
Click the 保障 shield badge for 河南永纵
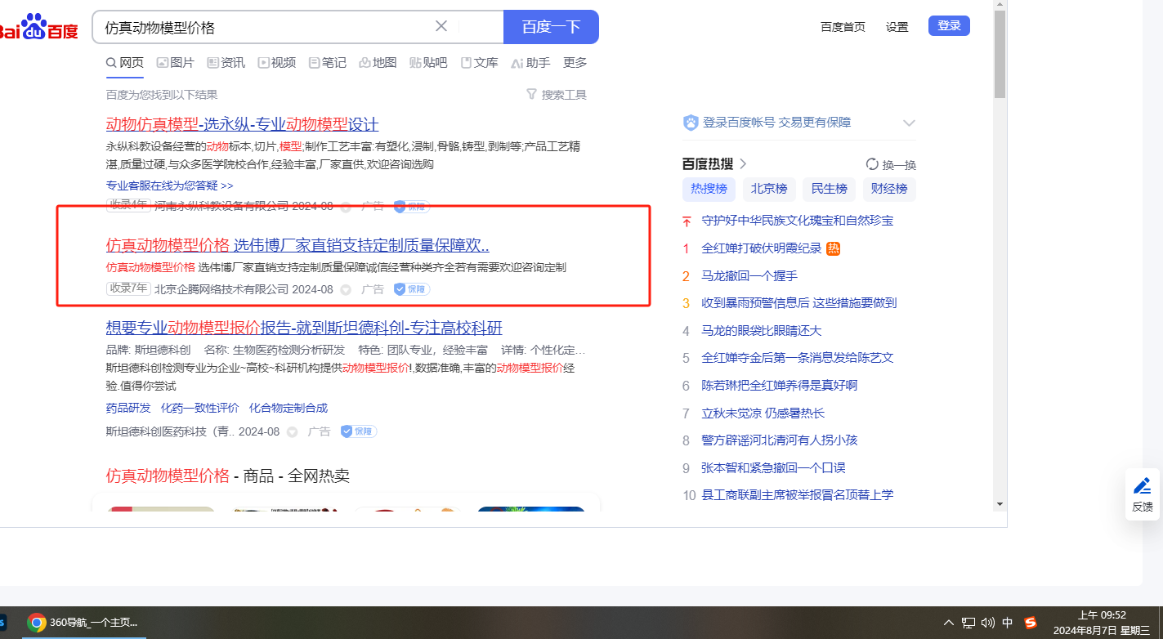(412, 207)
